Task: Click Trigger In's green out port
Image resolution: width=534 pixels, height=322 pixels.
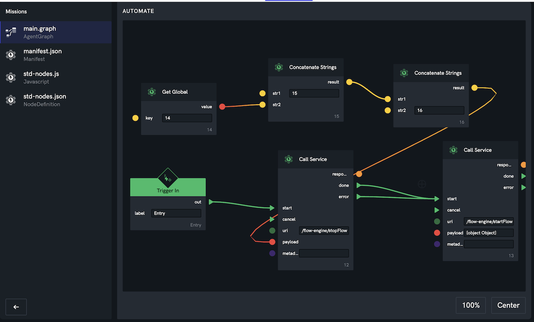Action: coord(211,202)
